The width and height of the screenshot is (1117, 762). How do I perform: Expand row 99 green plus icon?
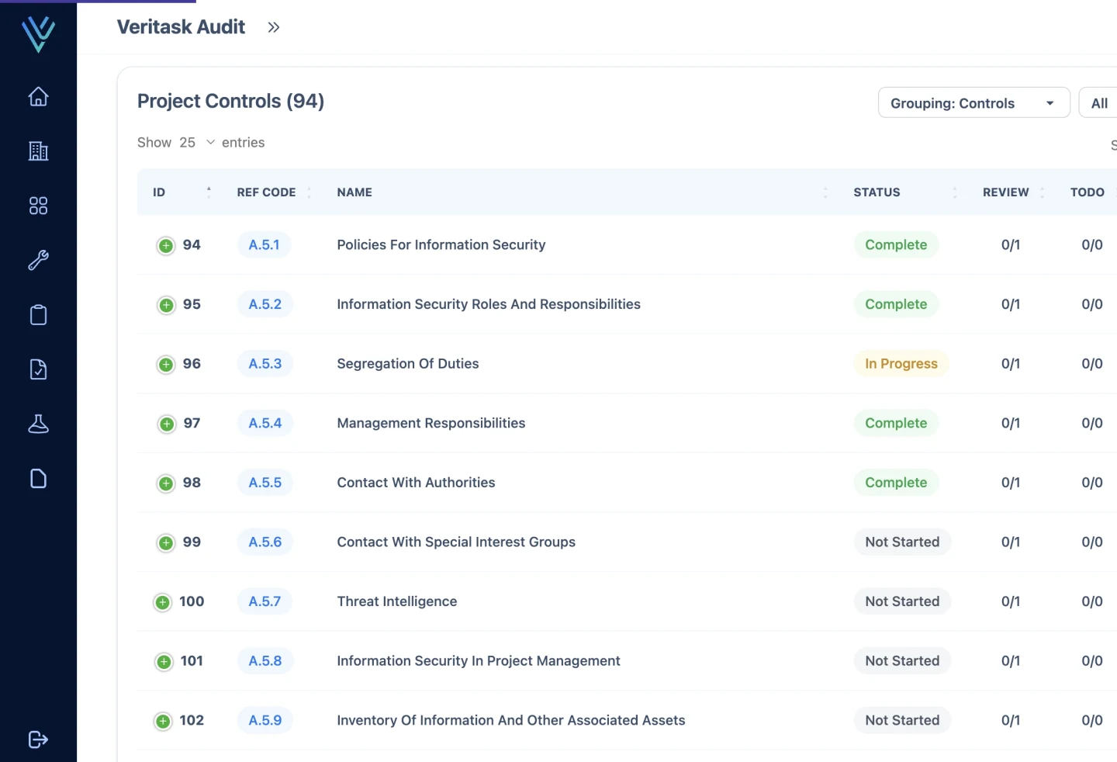(166, 543)
